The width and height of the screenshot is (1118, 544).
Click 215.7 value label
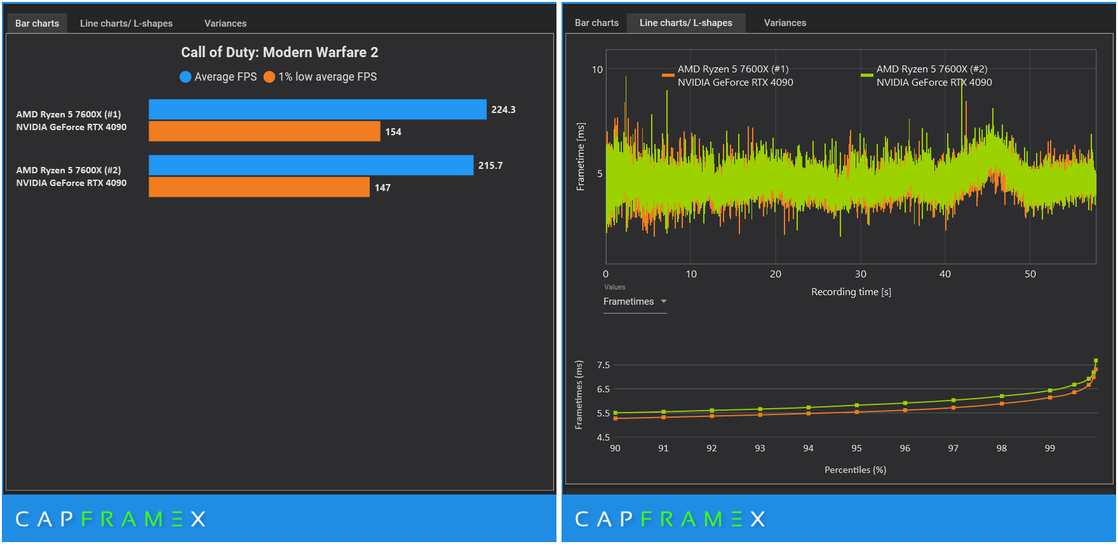490,166
